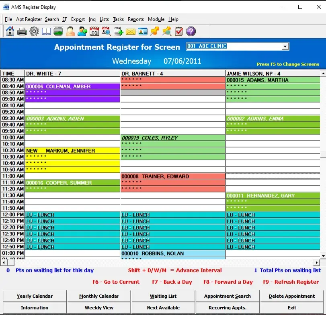Click the Home icon on the toolbar
This screenshot has height=315, width=326.
tap(10, 31)
